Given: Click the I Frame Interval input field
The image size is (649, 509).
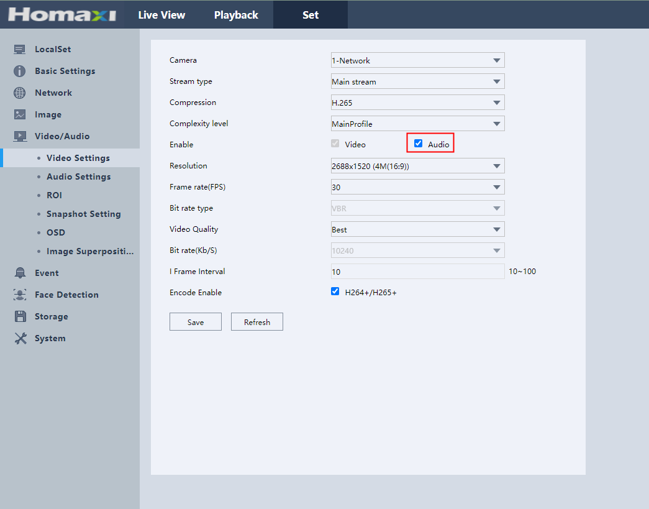Looking at the screenshot, I should (417, 271).
